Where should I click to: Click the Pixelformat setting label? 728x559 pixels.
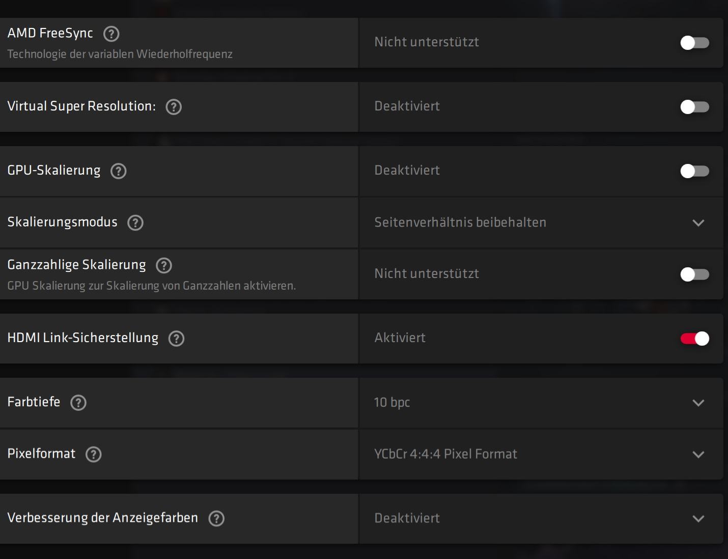pos(41,454)
